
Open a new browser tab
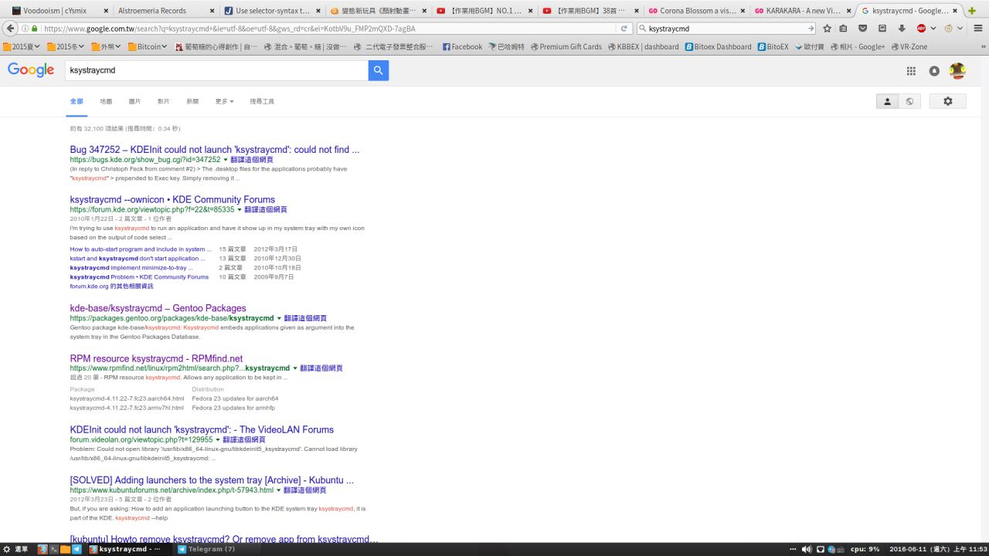coord(972,11)
